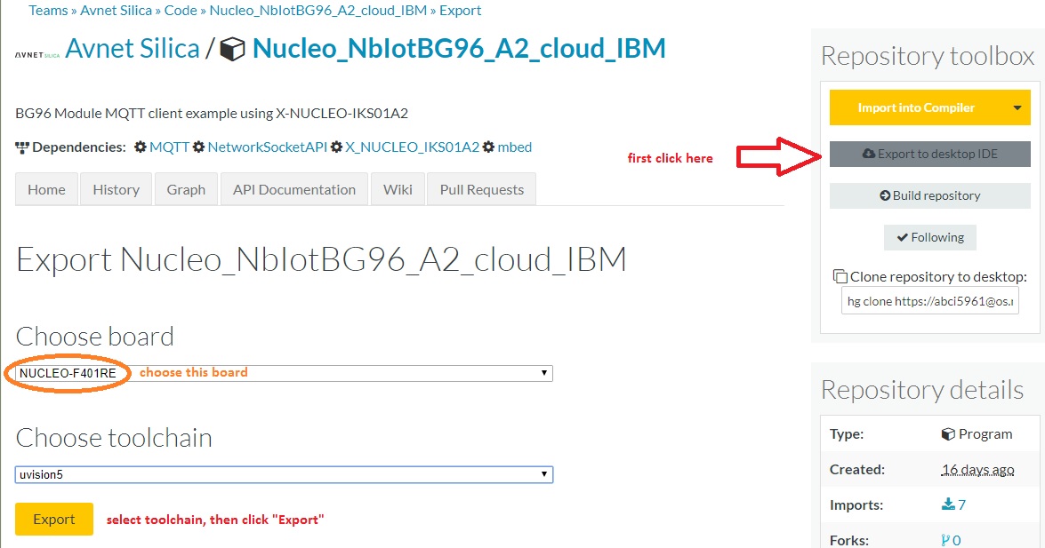Click the Export button
The height and width of the screenshot is (548, 1045).
(x=53, y=519)
